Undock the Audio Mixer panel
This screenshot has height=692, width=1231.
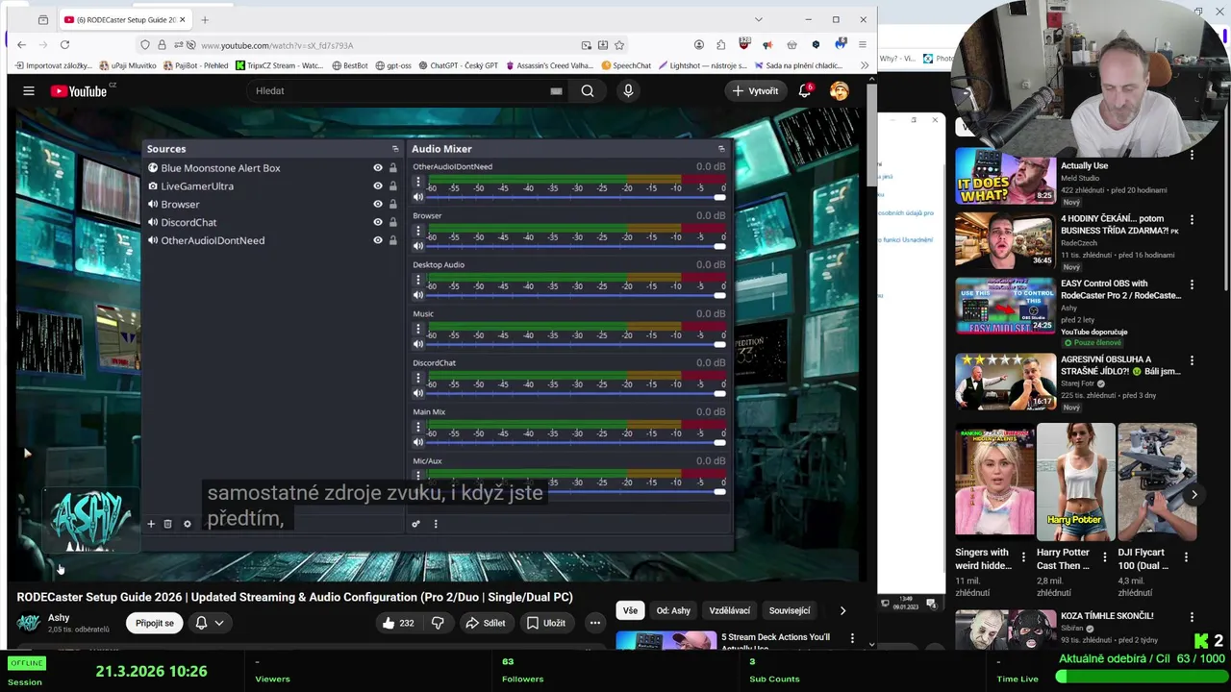[x=721, y=149]
